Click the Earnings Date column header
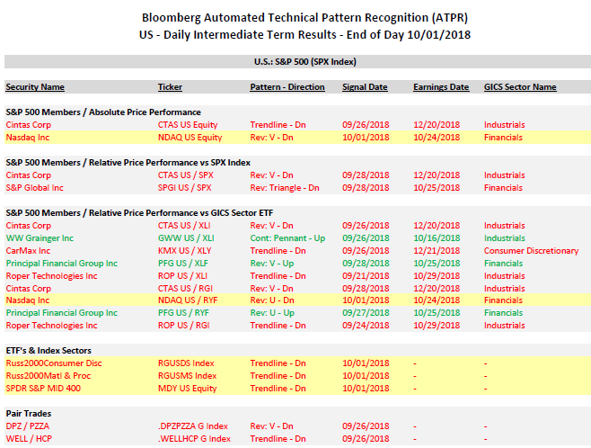591x448 pixels. tap(441, 87)
